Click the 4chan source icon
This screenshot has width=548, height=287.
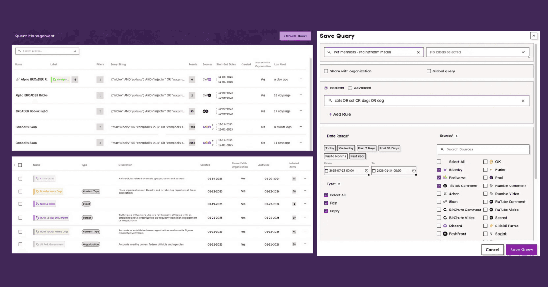click(445, 194)
